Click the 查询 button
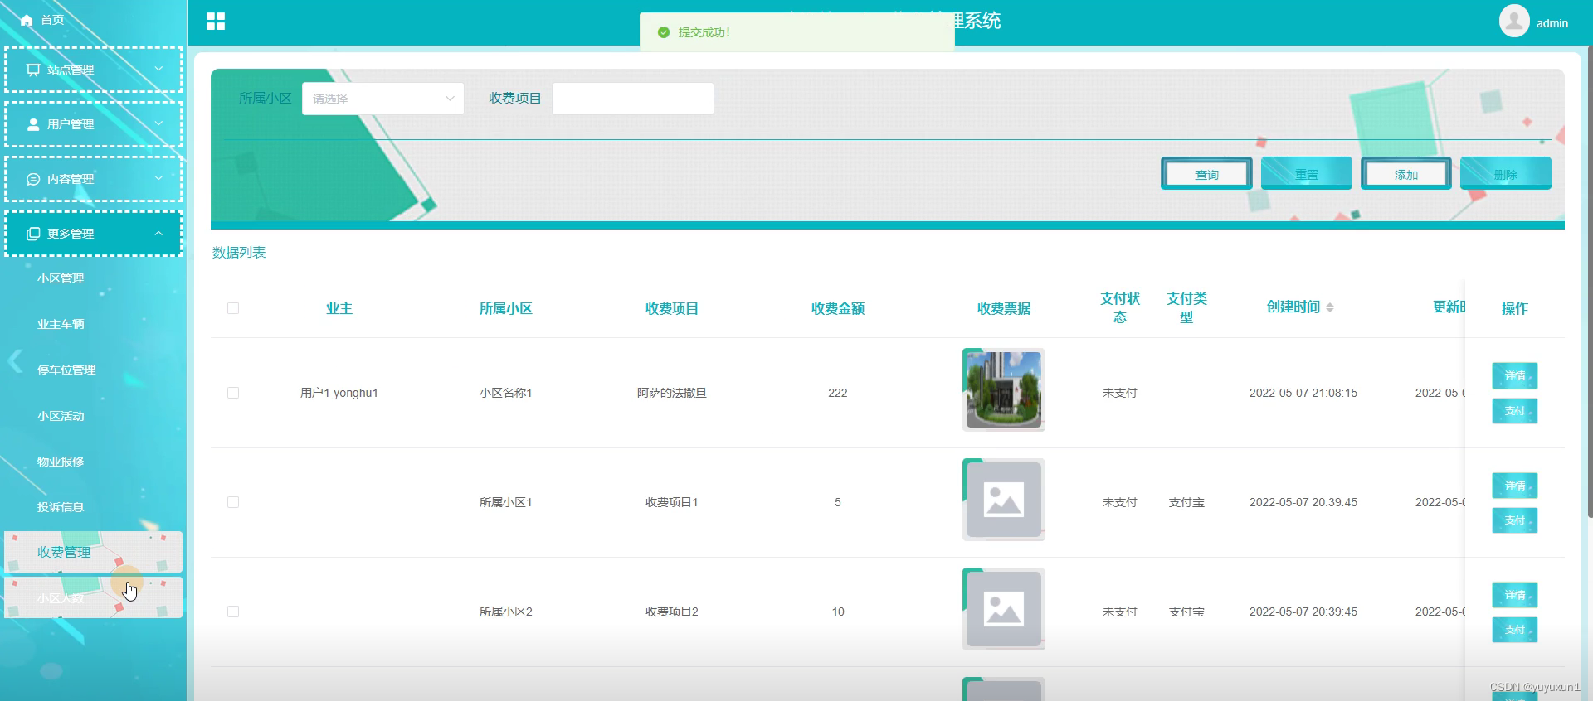1593x701 pixels. pyautogui.click(x=1206, y=174)
